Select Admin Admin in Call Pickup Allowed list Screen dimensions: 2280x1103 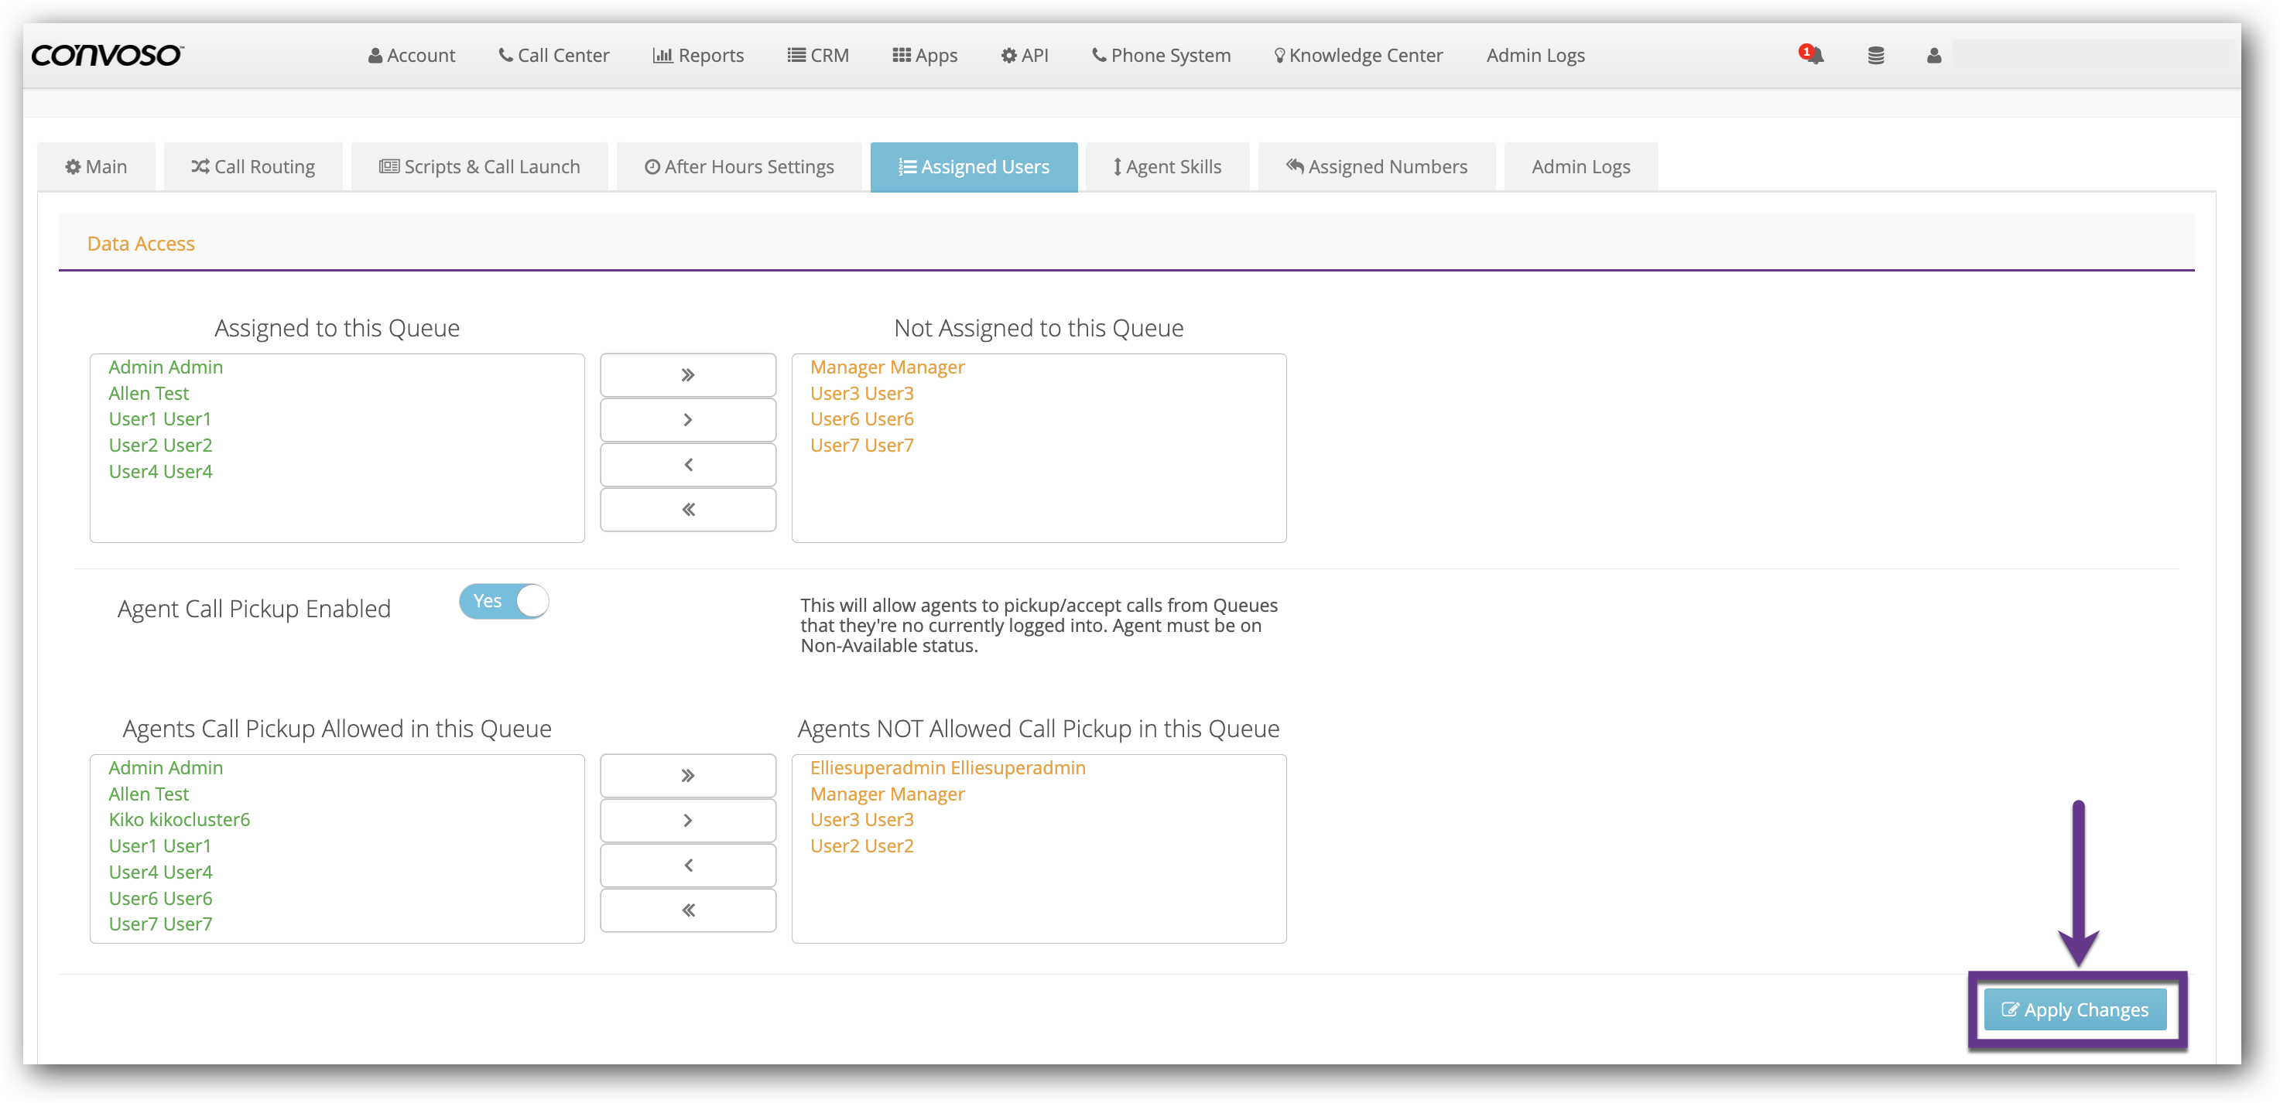pyautogui.click(x=166, y=768)
